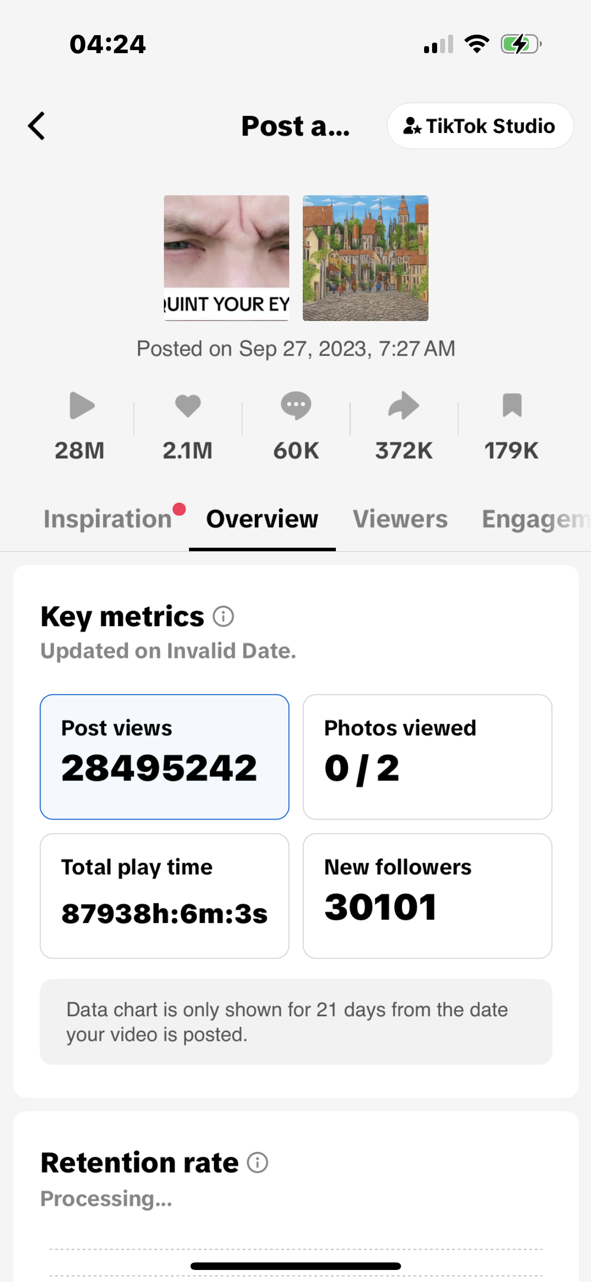Tap the back arrow icon
Screen dimensions: 591x1282
(x=37, y=126)
